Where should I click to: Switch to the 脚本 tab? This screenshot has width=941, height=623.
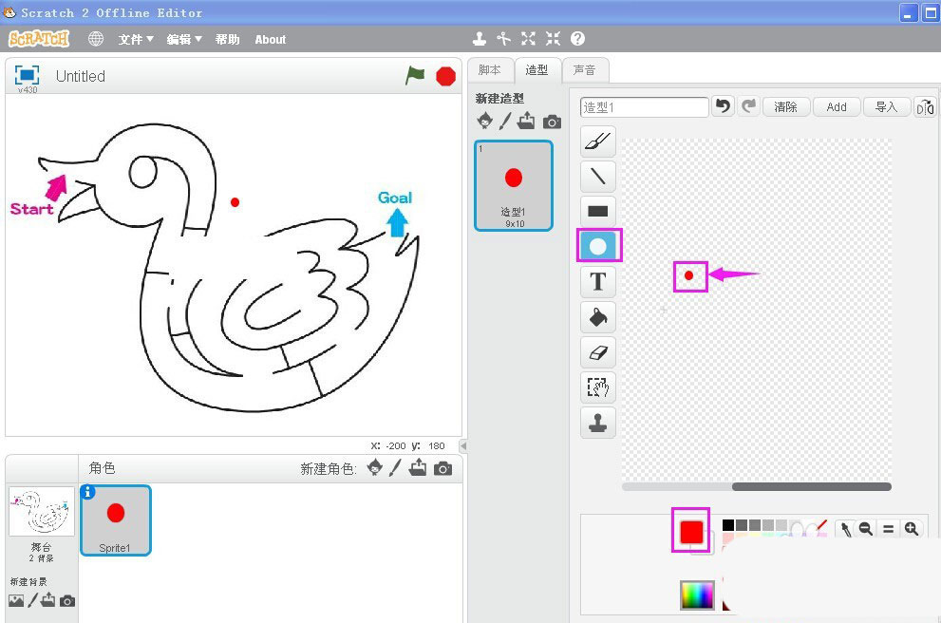point(490,69)
